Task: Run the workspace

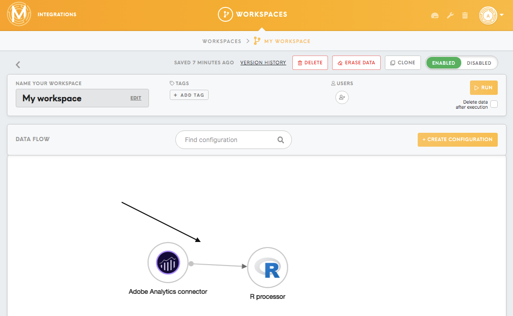Action: (483, 87)
